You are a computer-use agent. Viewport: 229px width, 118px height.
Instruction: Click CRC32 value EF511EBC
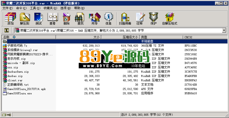coord(191,46)
